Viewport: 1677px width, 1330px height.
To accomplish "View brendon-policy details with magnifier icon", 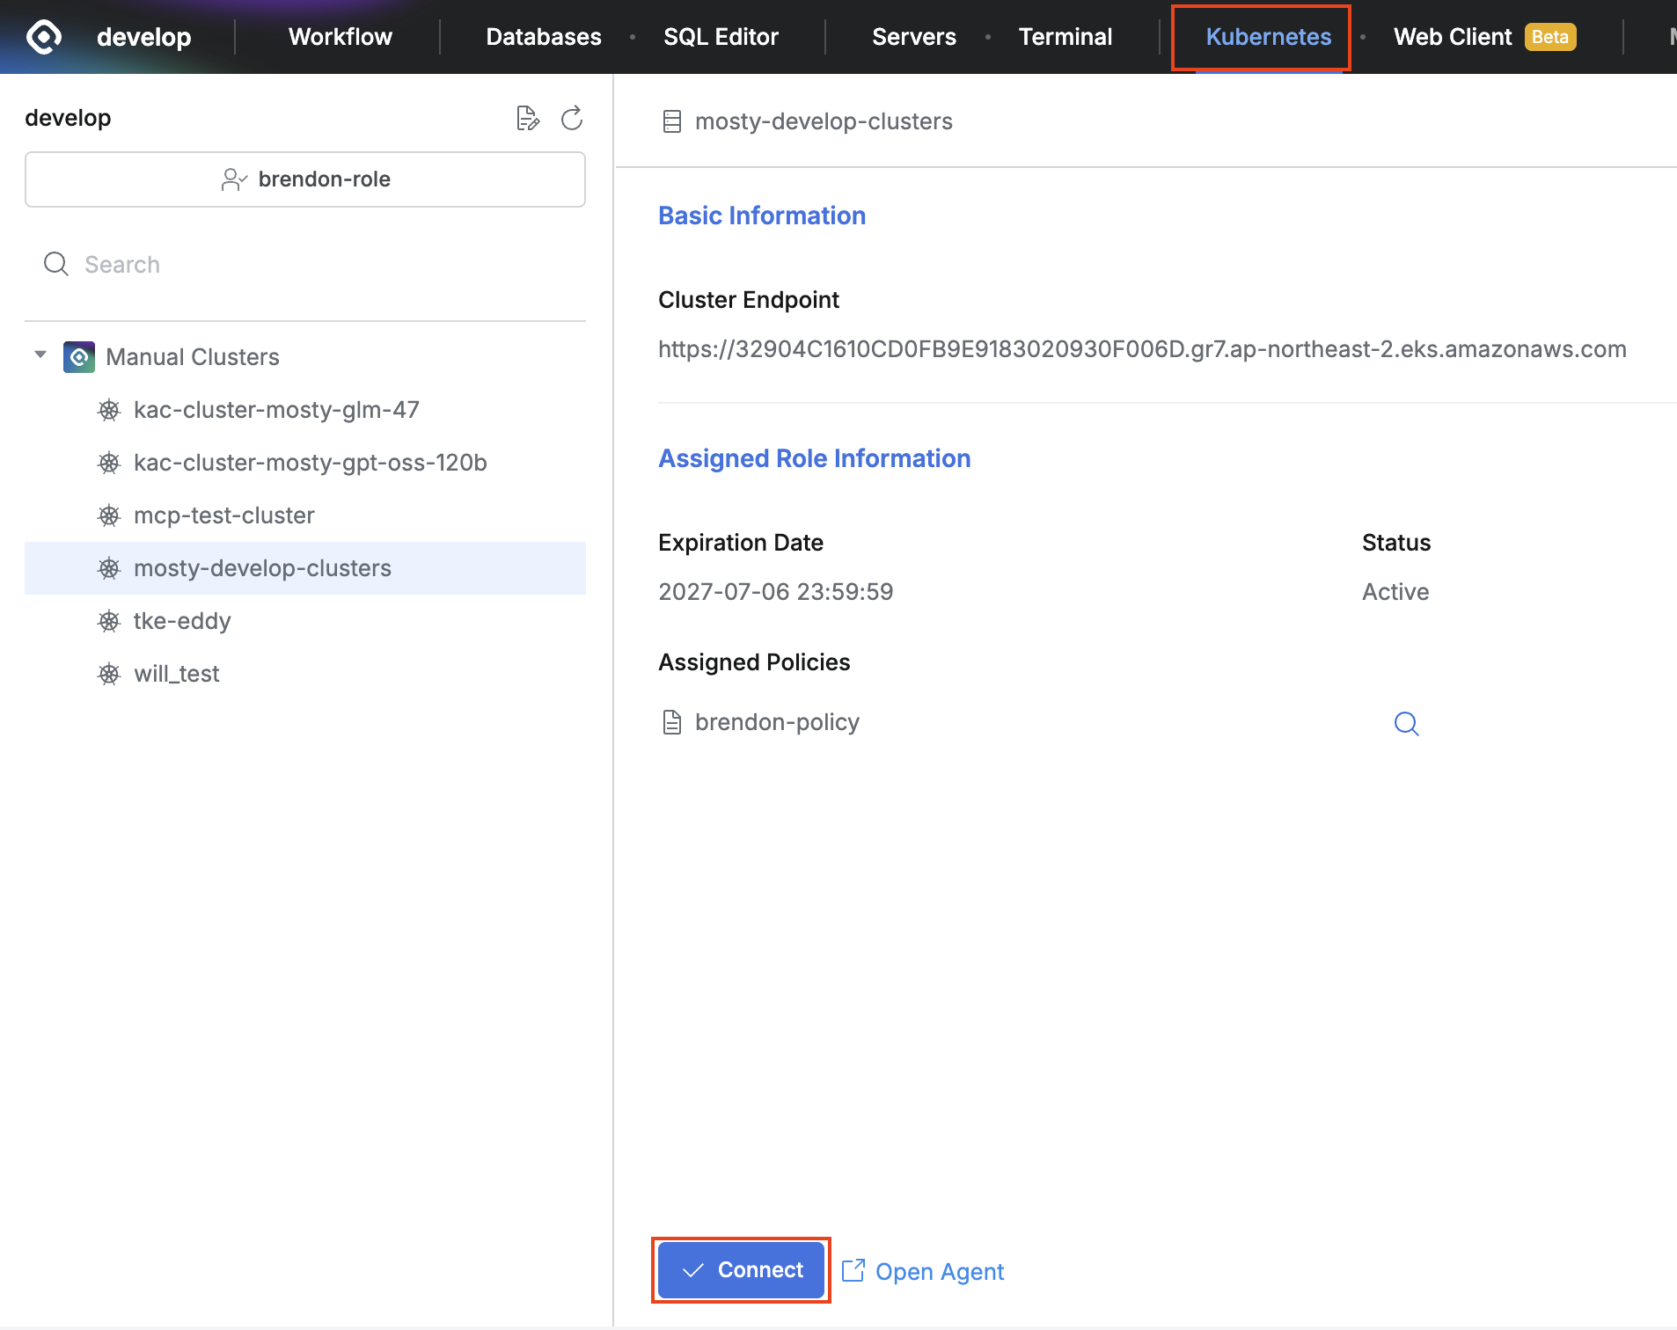I will click(x=1407, y=723).
